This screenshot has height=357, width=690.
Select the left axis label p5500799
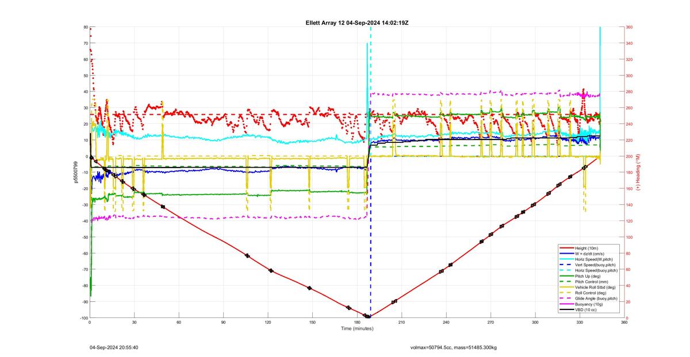point(75,172)
